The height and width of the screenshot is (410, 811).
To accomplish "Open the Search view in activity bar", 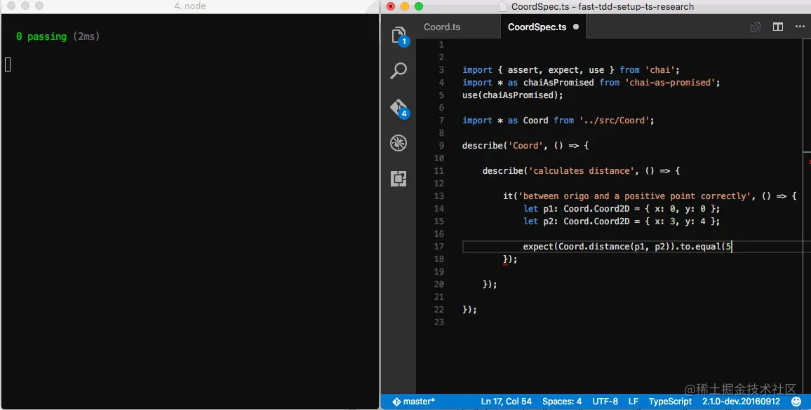I will tap(398, 70).
